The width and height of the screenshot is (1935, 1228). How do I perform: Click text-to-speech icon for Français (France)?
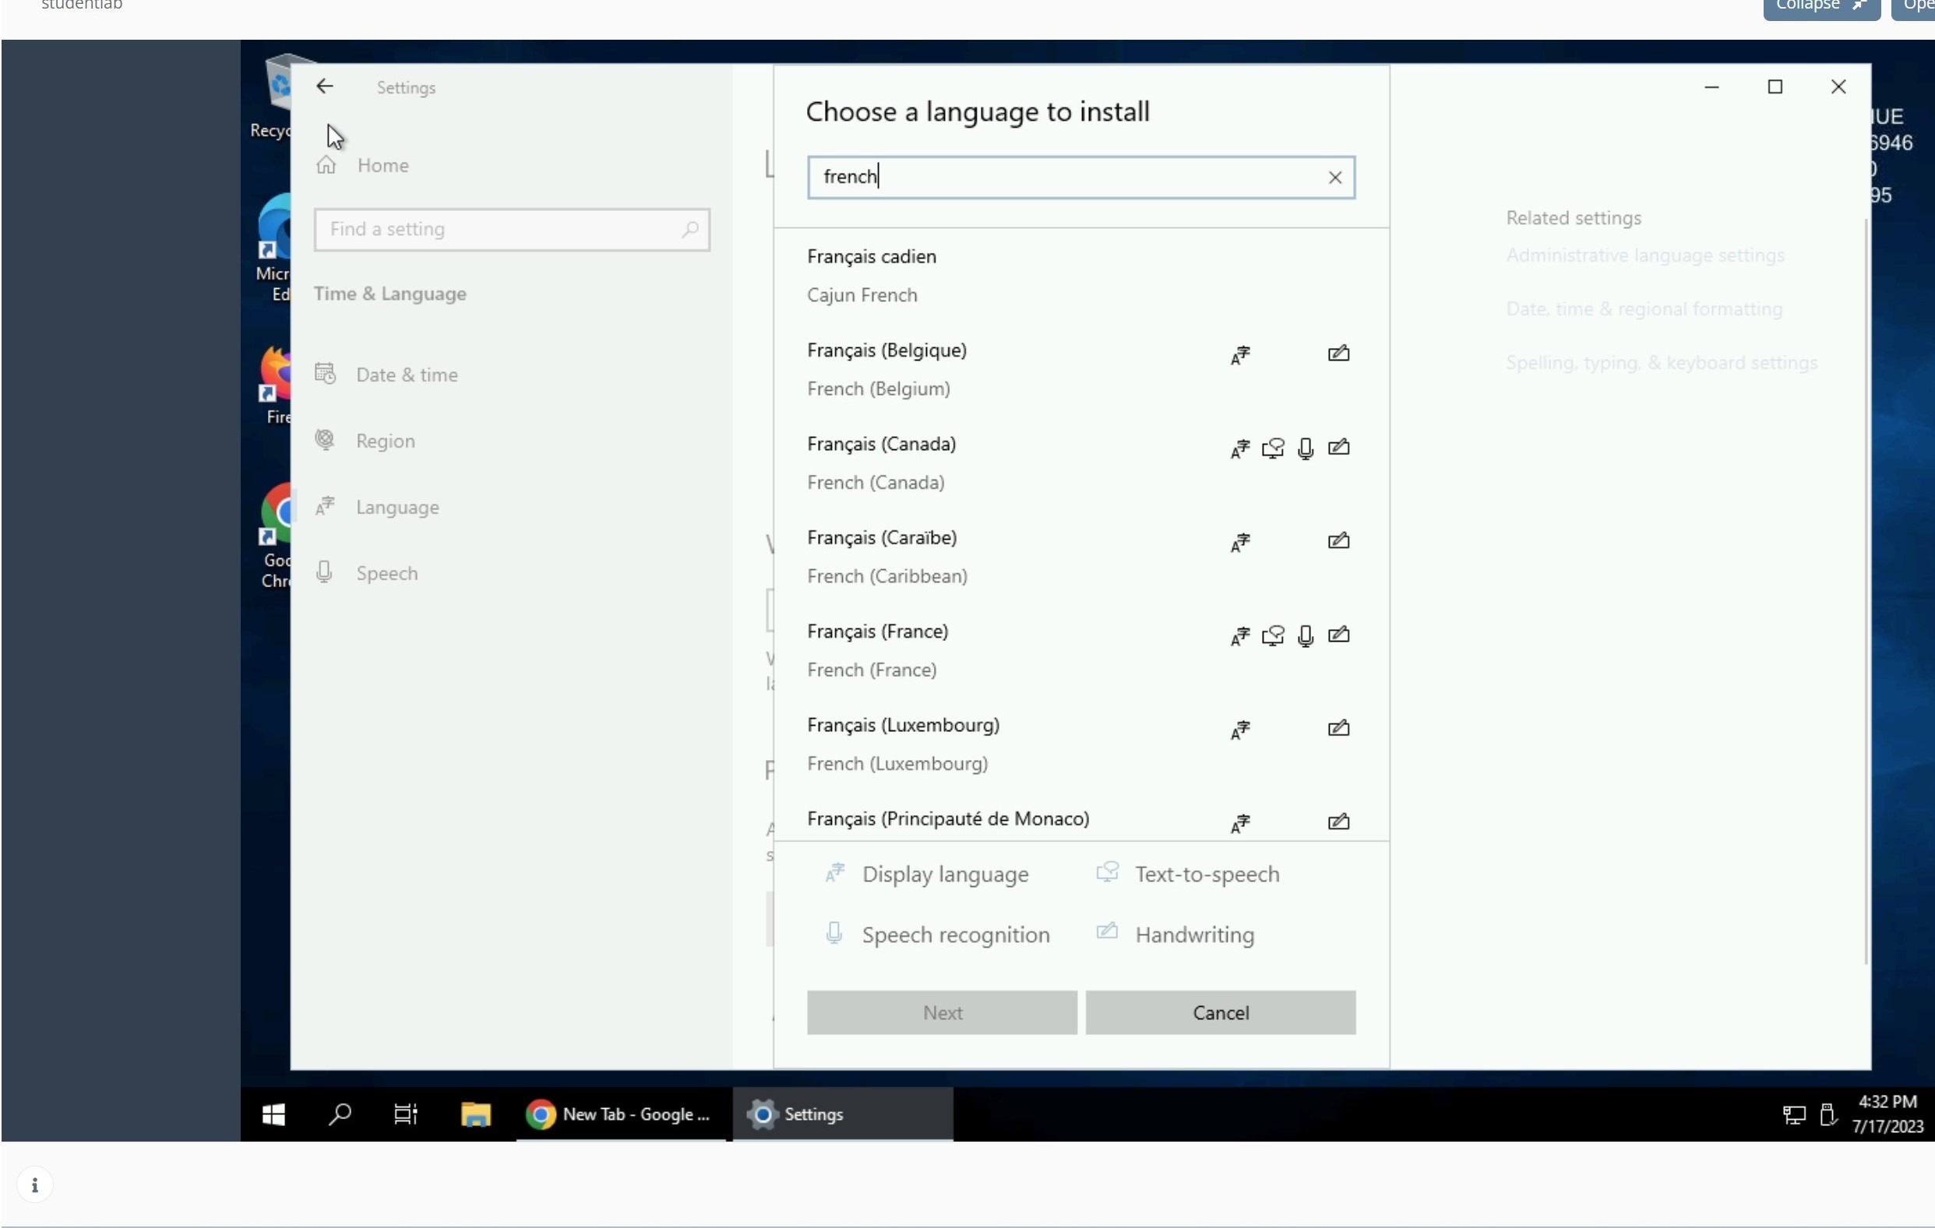coord(1273,636)
